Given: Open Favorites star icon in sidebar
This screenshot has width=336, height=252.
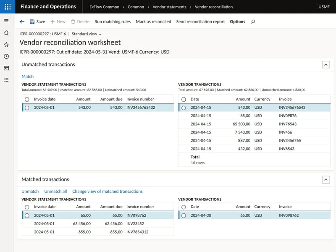Looking at the screenshot, I should [6, 45].
